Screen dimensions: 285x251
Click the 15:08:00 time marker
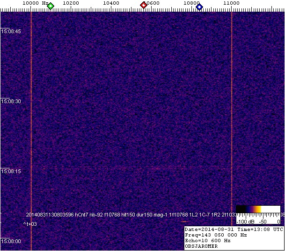point(11,241)
